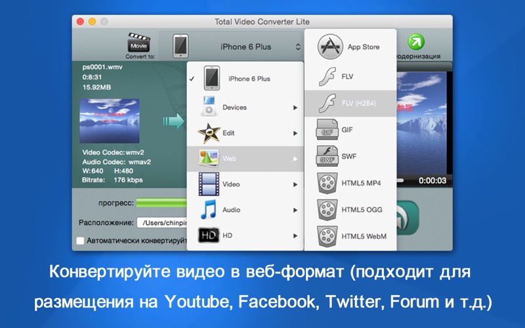Click the Audio Codec: wmav2 text
This screenshot has width=525, height=328.
pos(117,162)
